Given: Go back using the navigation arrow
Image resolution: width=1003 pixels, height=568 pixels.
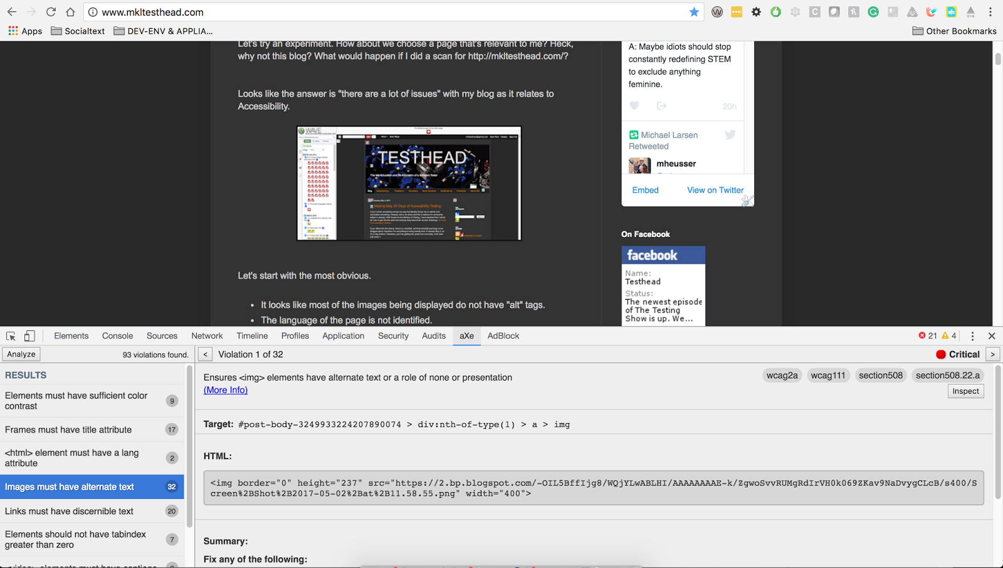Looking at the screenshot, I should coord(12,11).
